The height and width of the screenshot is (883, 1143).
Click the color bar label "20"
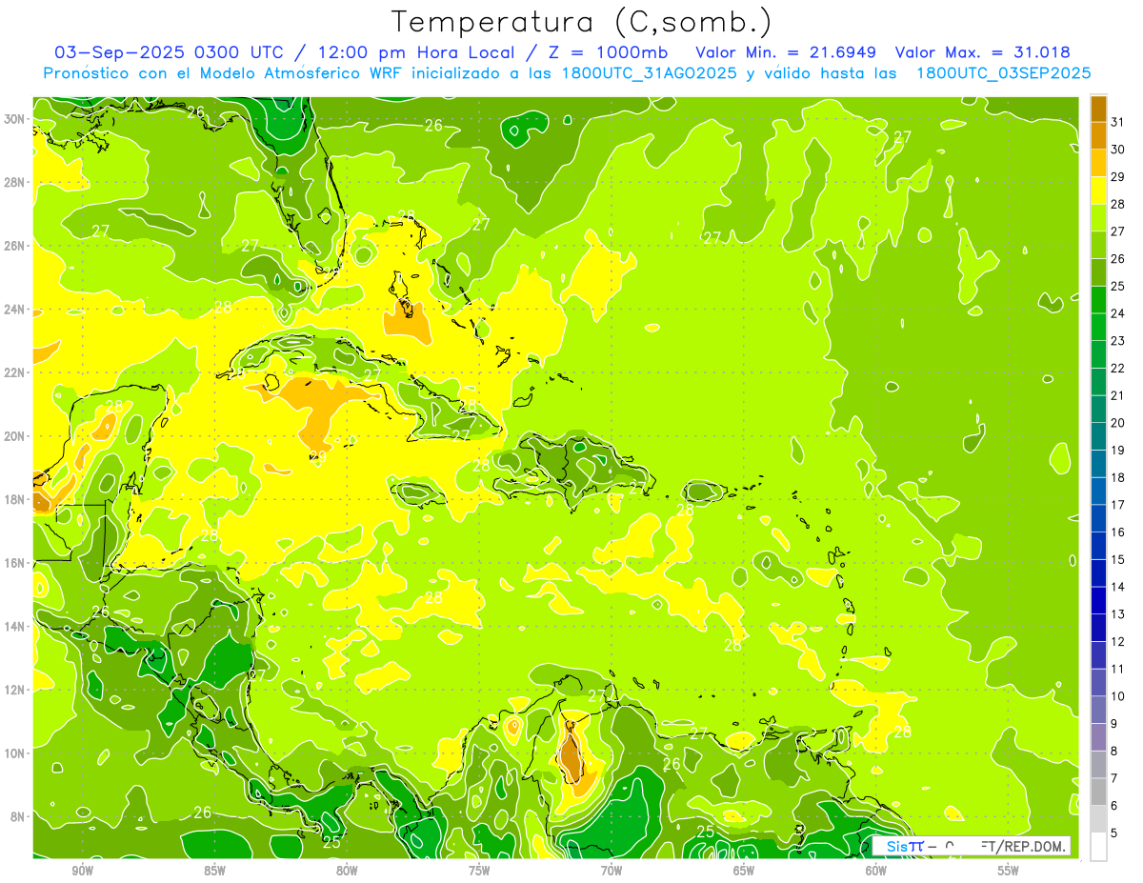click(x=1118, y=423)
